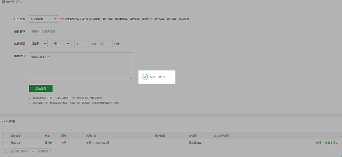Click the 服务器磁盘 cell
This screenshot has width=342, height=157.
[195, 143]
